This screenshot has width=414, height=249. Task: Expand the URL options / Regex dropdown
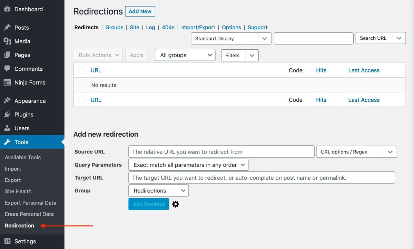pos(356,152)
